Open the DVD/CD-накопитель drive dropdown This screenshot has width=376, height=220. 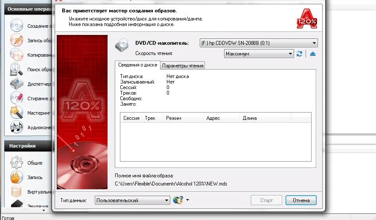coord(259,43)
